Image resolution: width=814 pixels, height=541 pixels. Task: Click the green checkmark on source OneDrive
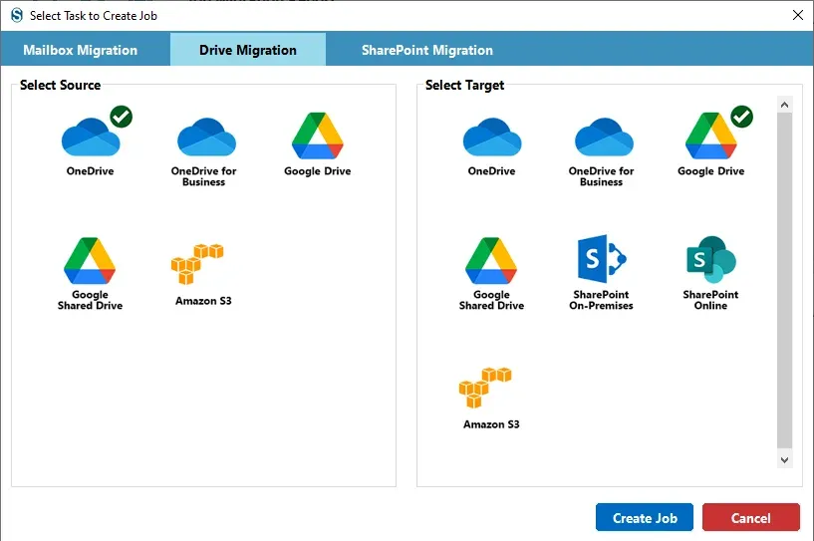[x=121, y=117]
